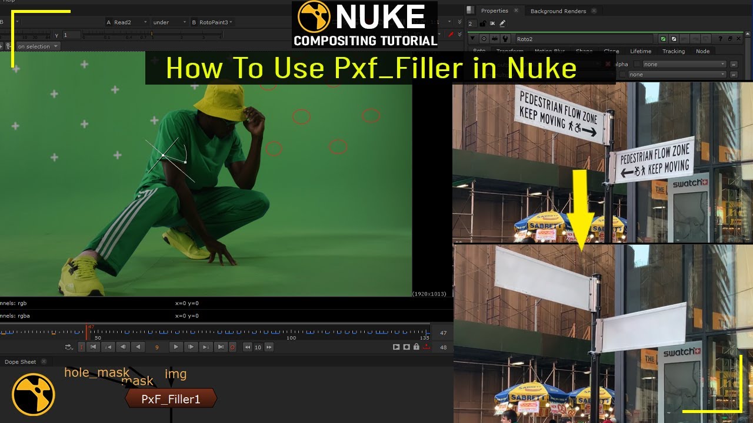
Task: Play the timeline forward
Action: (176, 347)
